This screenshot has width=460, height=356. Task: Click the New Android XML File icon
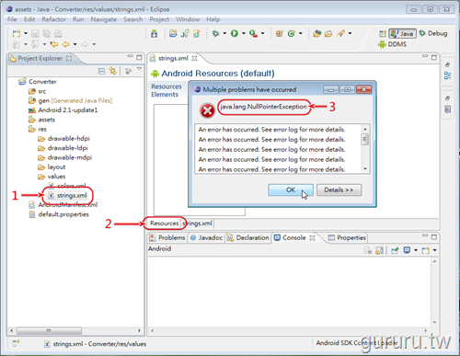tap(196, 33)
